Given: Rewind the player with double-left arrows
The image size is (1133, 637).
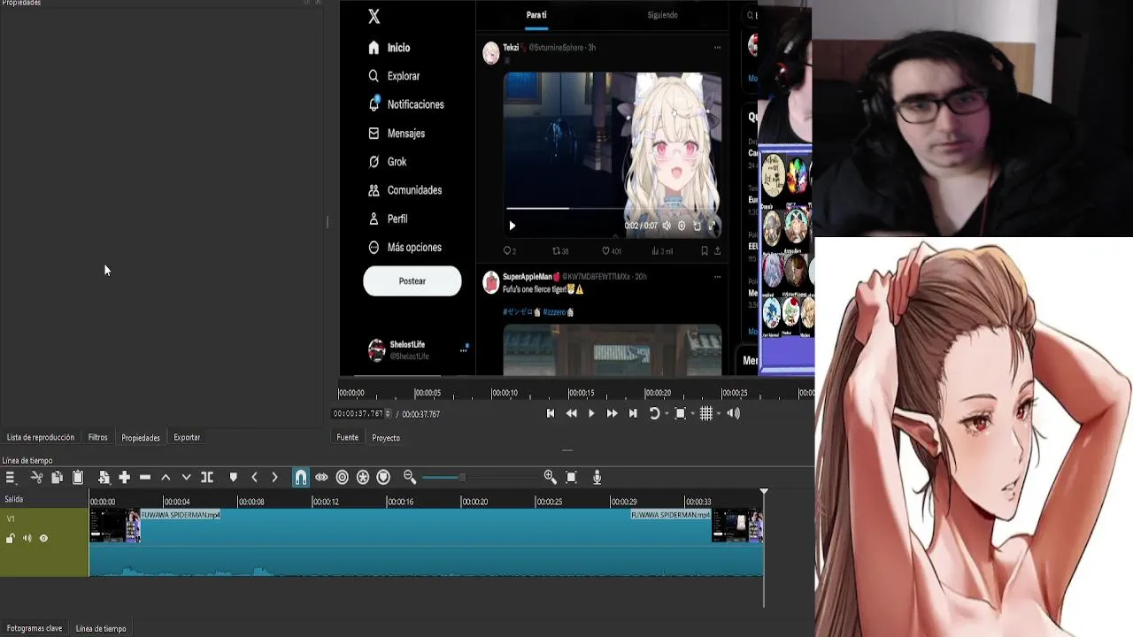Looking at the screenshot, I should (x=571, y=413).
